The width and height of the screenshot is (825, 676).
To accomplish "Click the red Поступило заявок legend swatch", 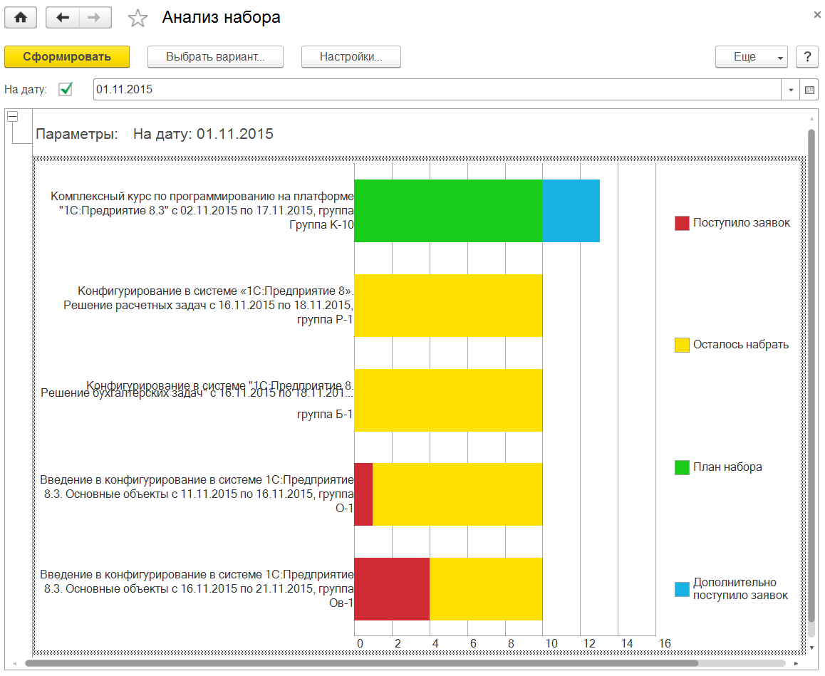I will tap(682, 223).
